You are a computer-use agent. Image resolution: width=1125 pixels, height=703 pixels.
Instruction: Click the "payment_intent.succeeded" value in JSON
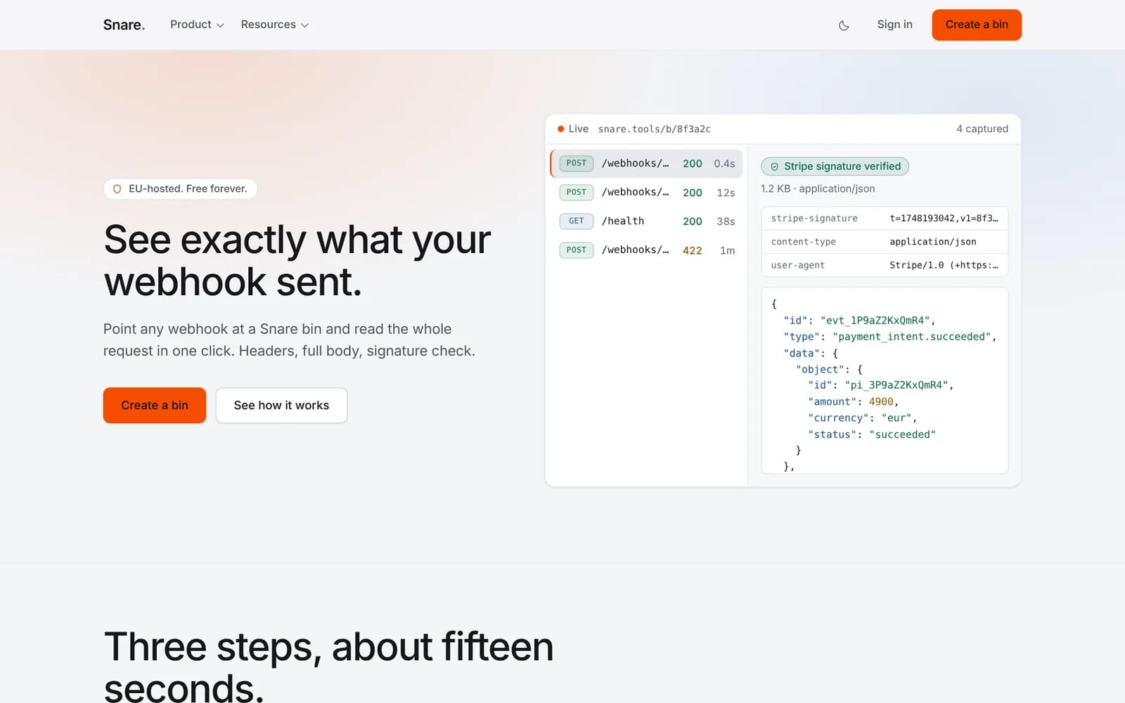pos(911,337)
